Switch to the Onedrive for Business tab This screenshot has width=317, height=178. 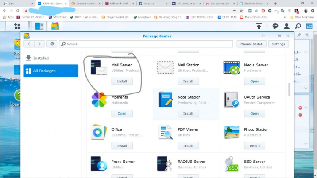(x=86, y=3)
